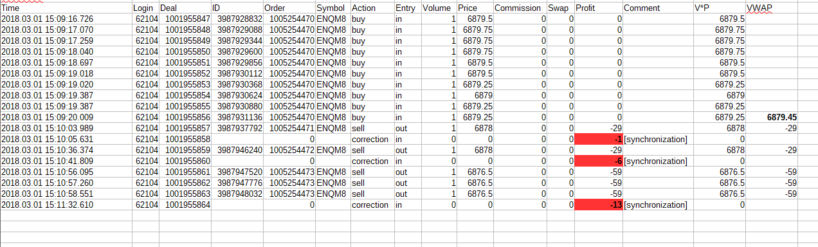Click the Deal column header cell
The height and width of the screenshot is (247, 818).
pyautogui.click(x=185, y=8)
